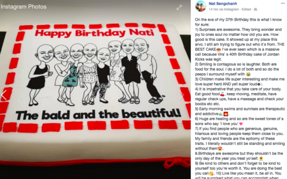Click the speaker emoji after super loud

[x=260, y=84]
